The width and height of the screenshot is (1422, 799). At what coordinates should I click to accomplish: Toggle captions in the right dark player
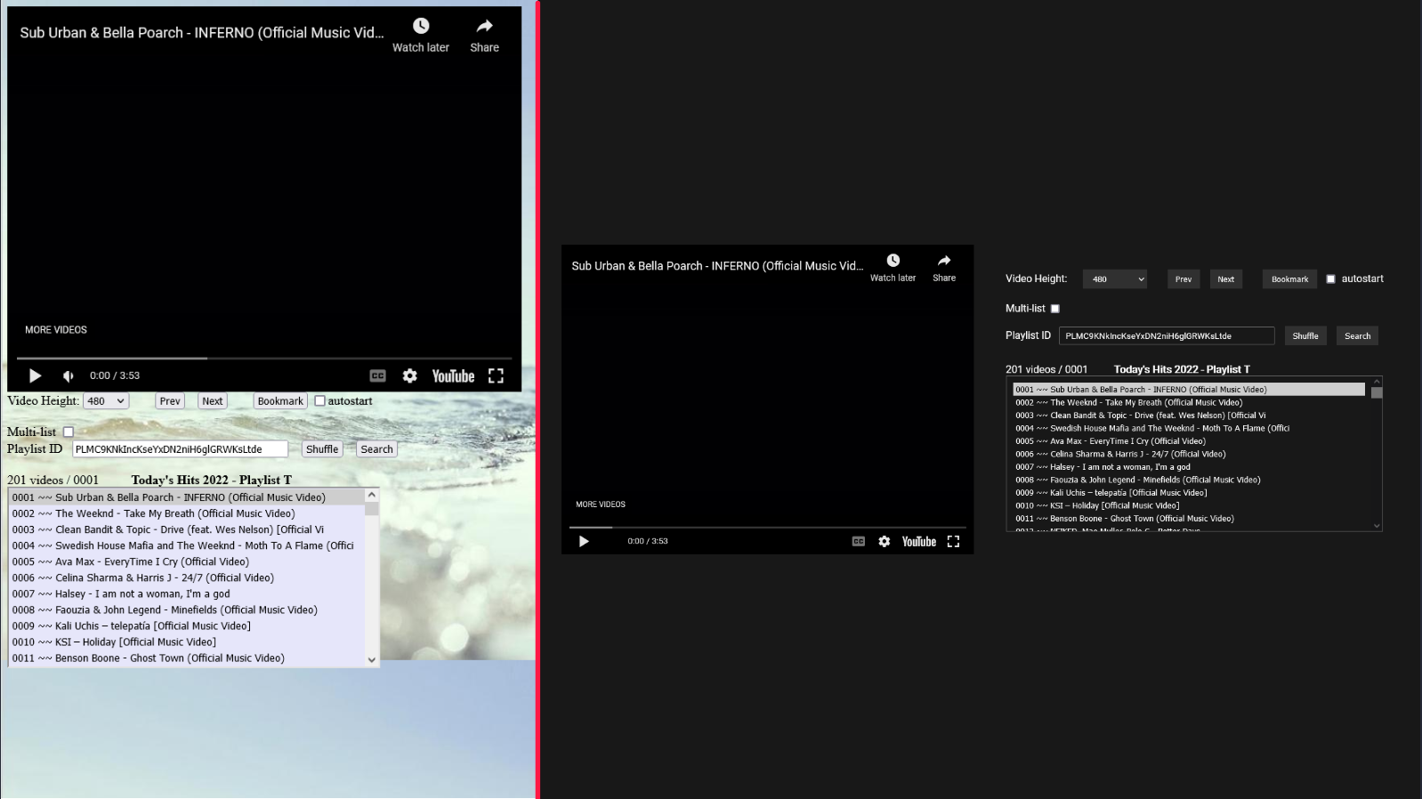858,541
